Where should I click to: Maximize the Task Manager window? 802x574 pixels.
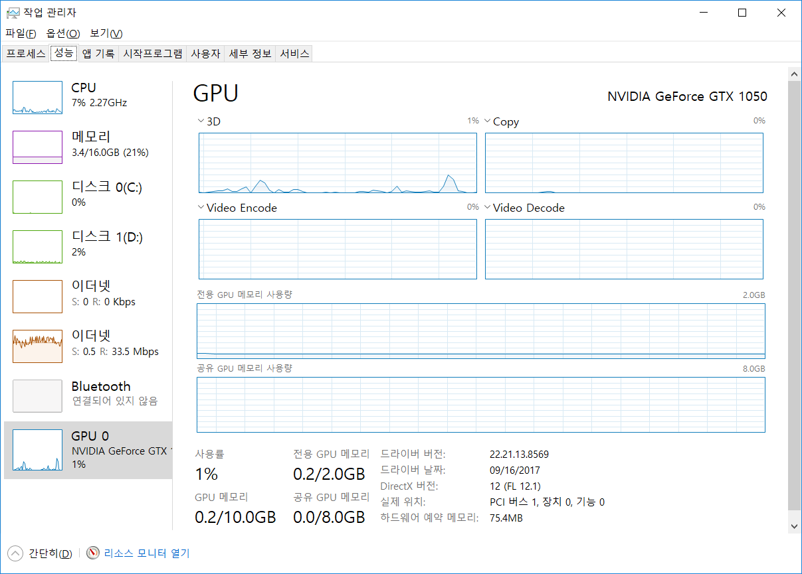(742, 13)
